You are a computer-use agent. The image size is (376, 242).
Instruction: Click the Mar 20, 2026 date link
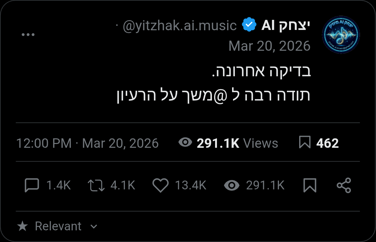click(270, 46)
